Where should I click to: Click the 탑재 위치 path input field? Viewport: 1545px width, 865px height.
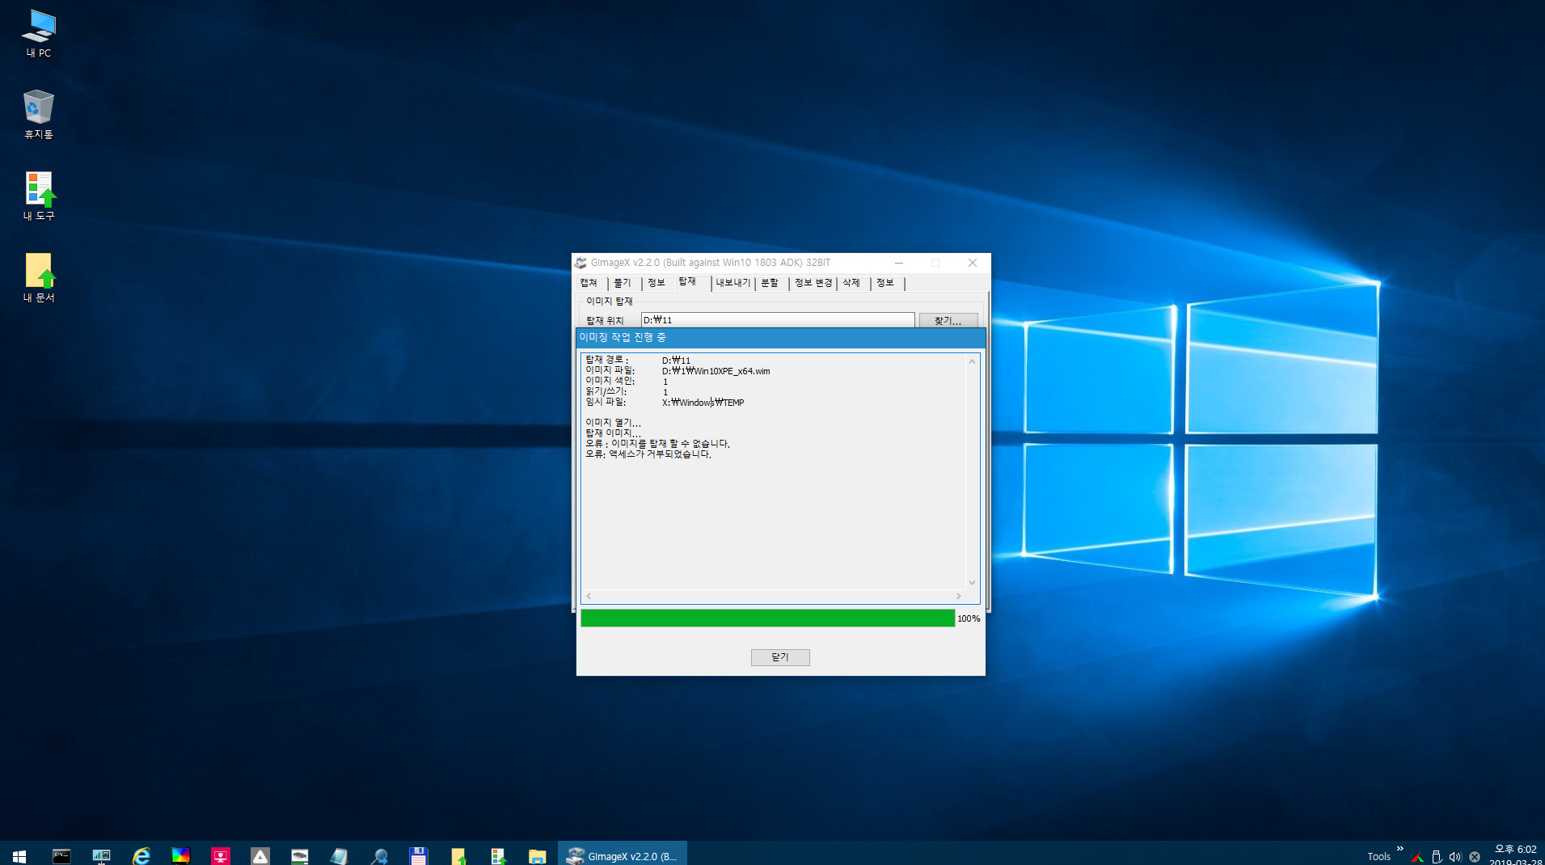[x=778, y=320]
